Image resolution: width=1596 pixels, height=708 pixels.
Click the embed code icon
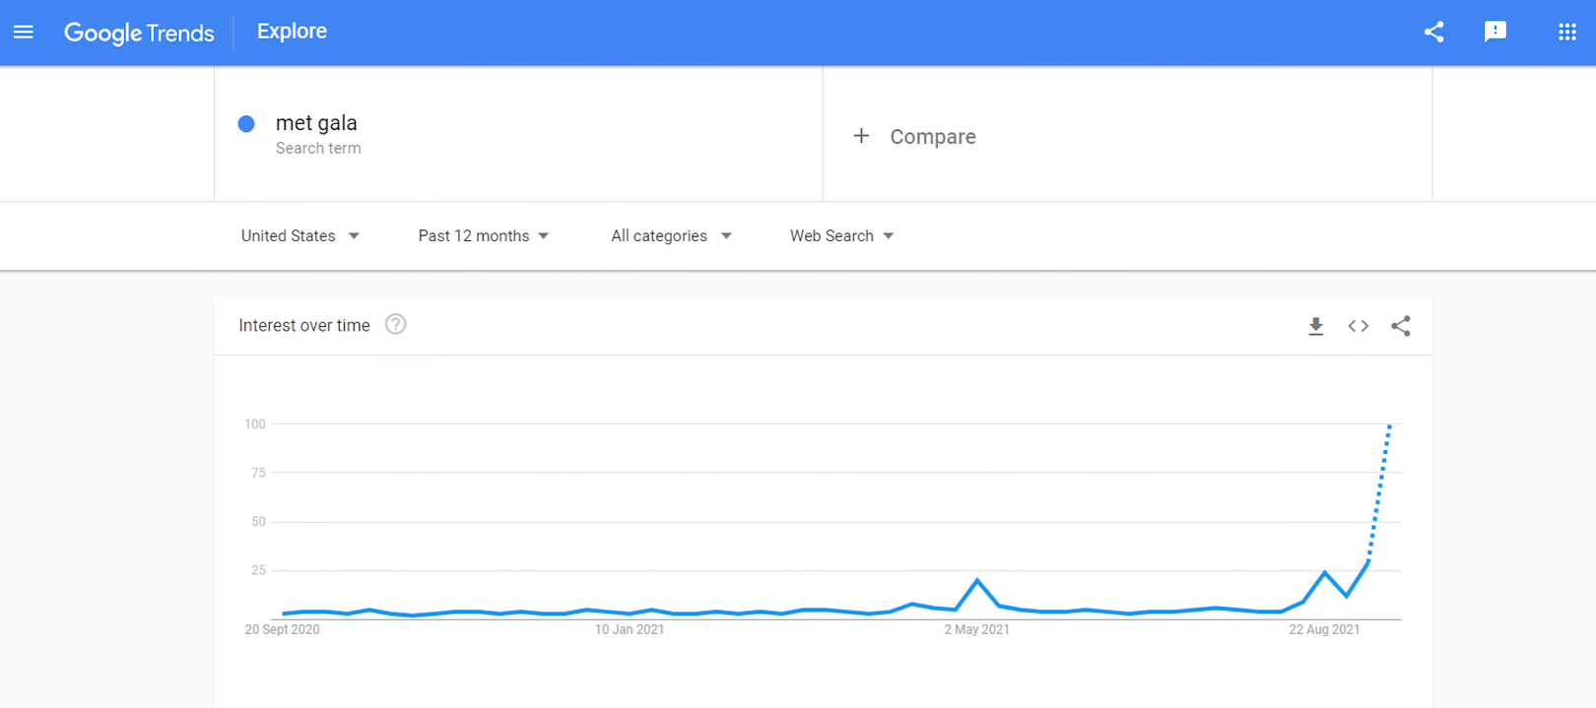[1358, 326]
